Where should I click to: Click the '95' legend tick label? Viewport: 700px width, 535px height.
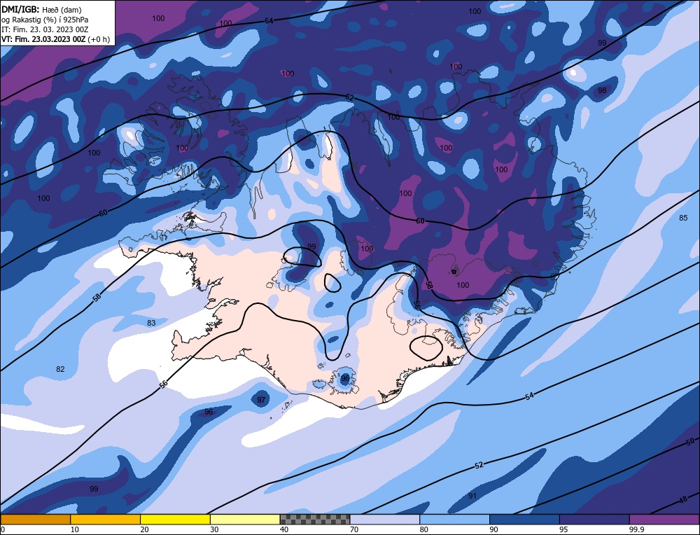(x=563, y=529)
